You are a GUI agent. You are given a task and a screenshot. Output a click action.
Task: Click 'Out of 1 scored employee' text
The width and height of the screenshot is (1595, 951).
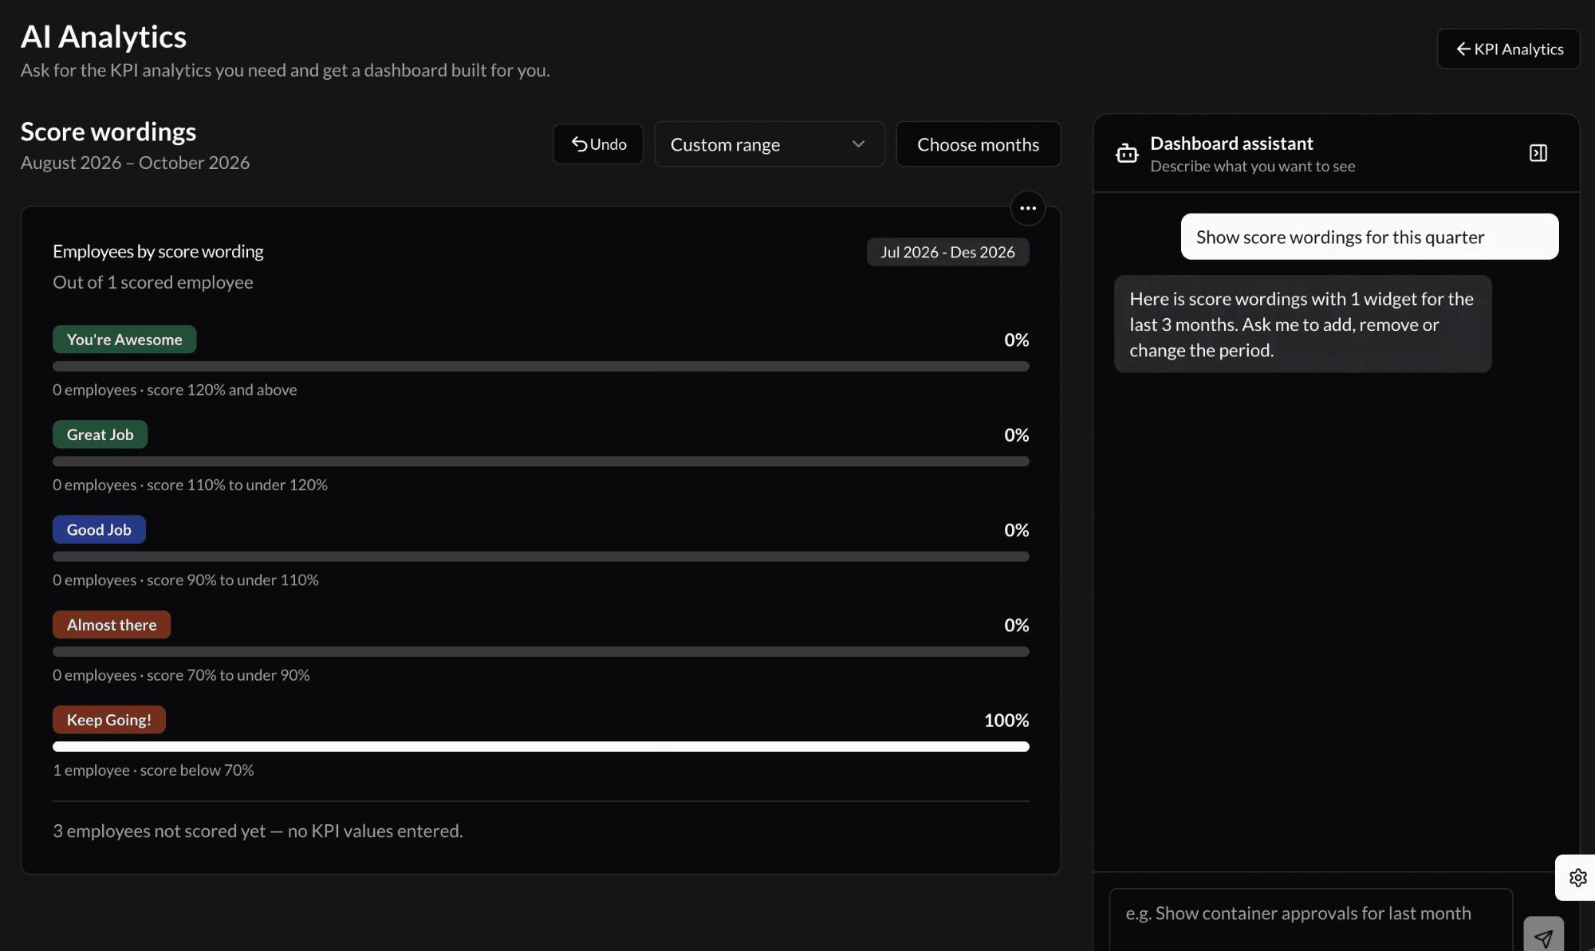tap(153, 282)
